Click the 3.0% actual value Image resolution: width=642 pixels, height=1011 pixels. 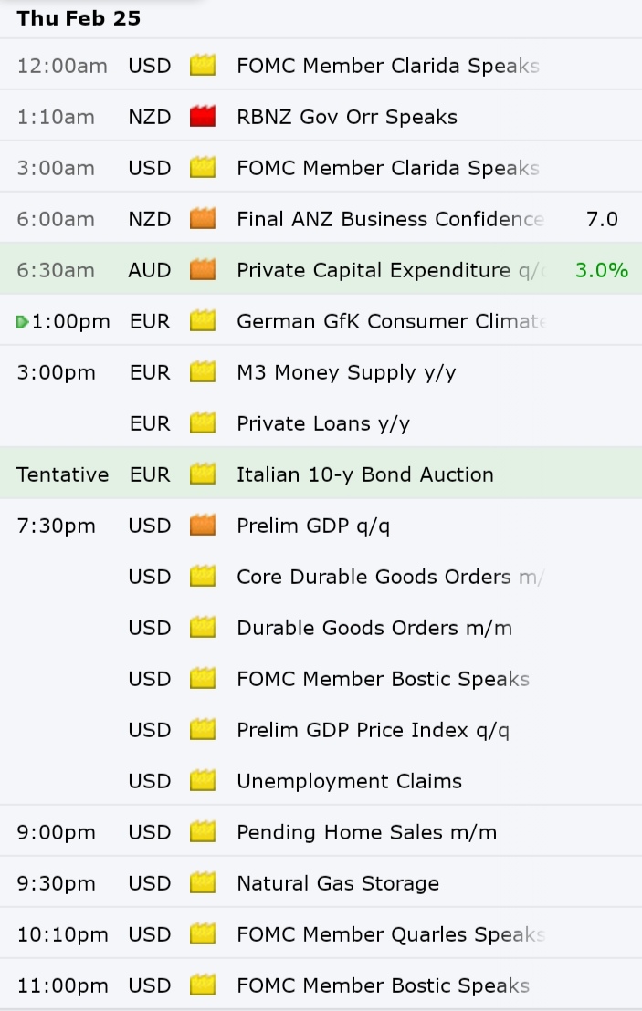601,270
